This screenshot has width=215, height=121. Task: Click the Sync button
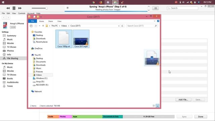pyautogui.click(x=184, y=117)
